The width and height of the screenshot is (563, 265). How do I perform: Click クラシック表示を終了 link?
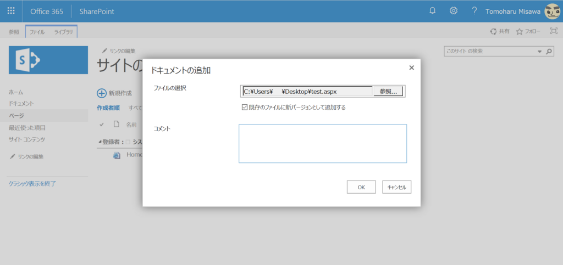[32, 184]
